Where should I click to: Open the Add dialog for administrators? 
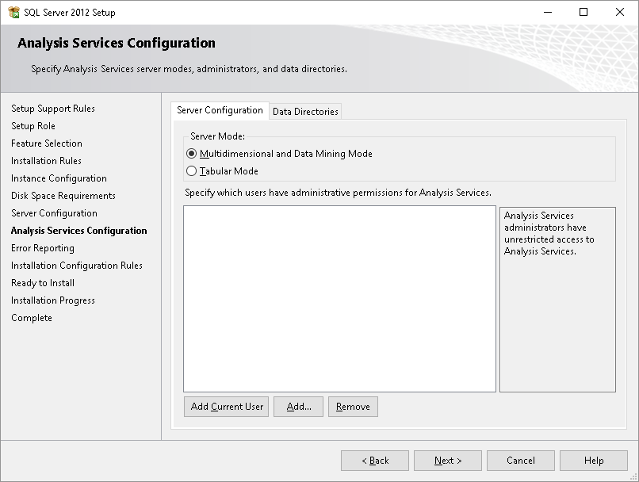pyautogui.click(x=298, y=407)
